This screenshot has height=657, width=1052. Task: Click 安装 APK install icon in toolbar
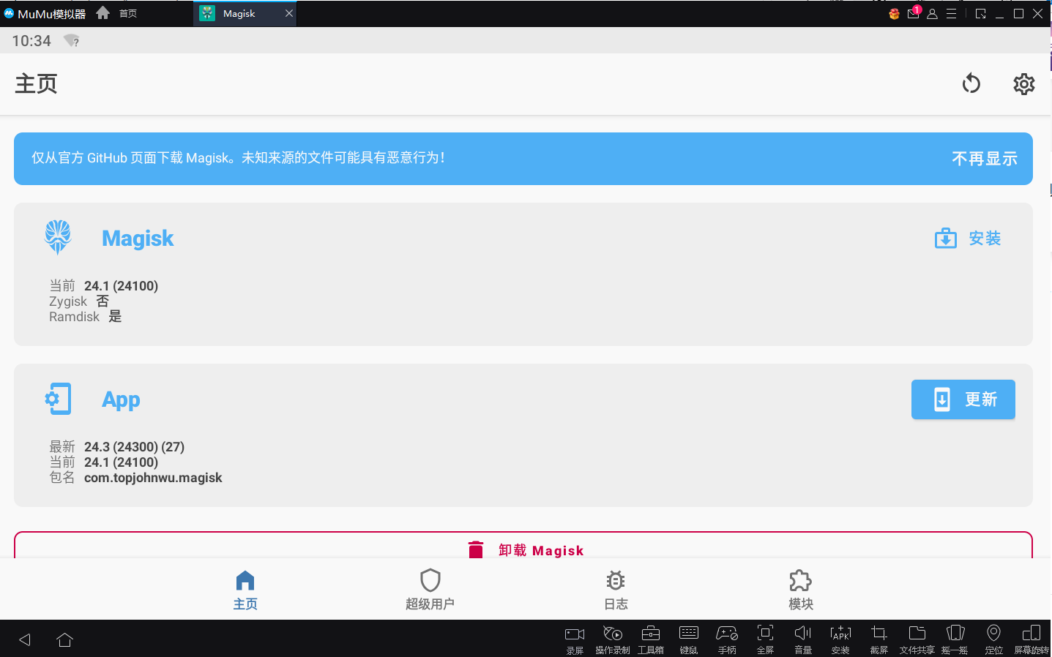840,639
